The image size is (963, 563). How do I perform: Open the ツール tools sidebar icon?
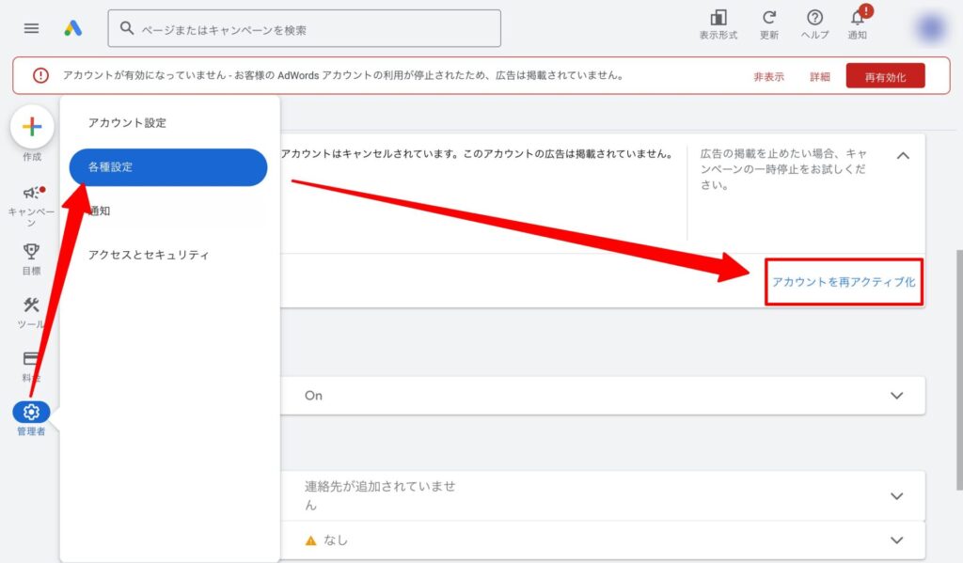coord(32,305)
